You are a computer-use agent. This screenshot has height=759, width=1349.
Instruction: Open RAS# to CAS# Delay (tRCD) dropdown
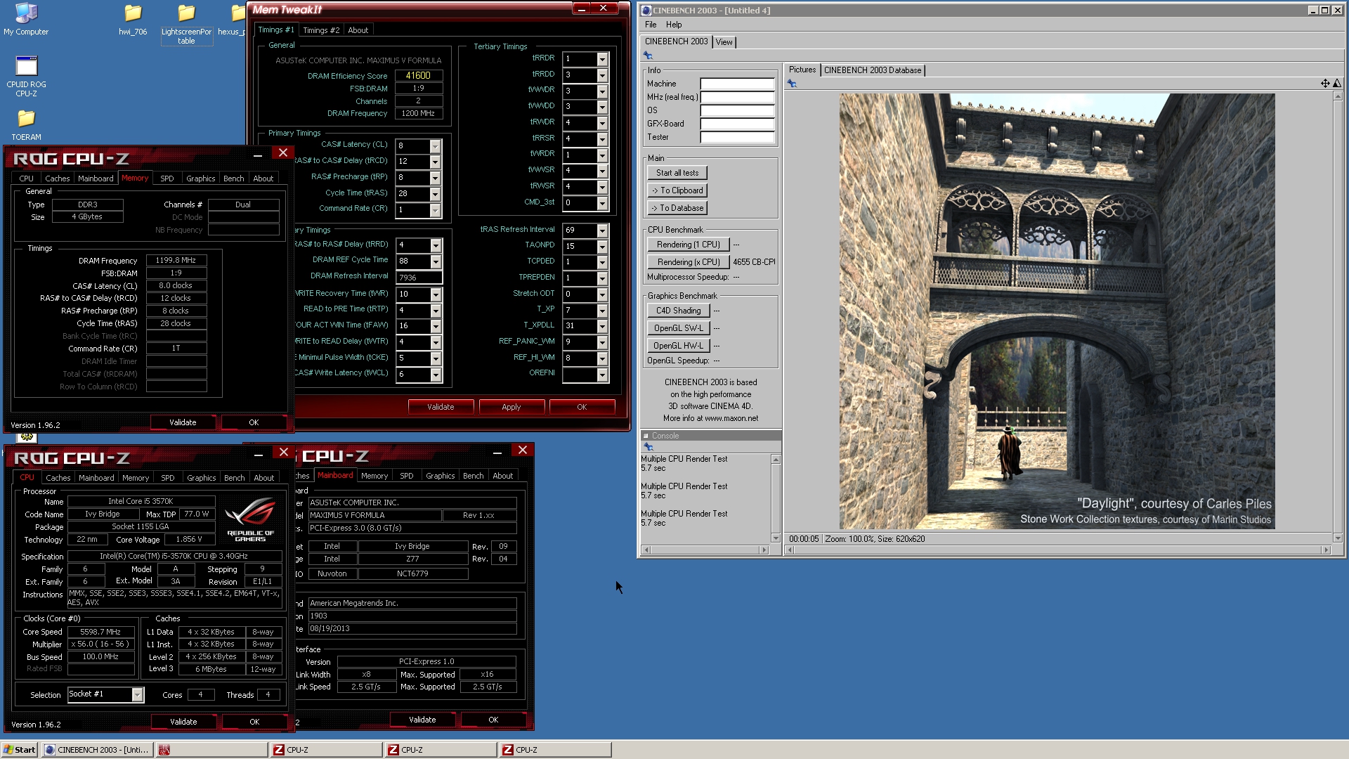pos(435,162)
